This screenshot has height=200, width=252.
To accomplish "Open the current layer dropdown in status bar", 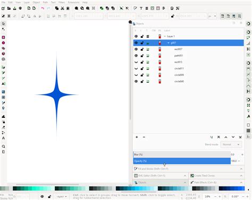I will coord(62,197).
